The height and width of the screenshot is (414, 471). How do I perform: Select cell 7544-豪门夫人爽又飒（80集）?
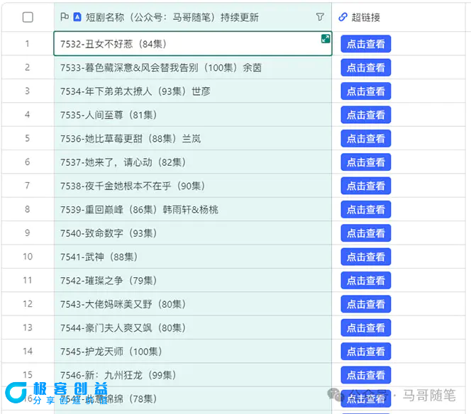point(193,328)
